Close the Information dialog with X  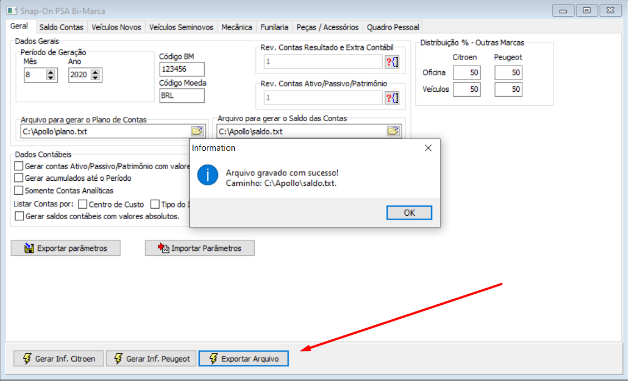pos(428,149)
